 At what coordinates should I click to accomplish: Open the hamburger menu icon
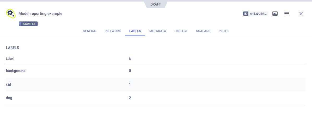(x=287, y=14)
